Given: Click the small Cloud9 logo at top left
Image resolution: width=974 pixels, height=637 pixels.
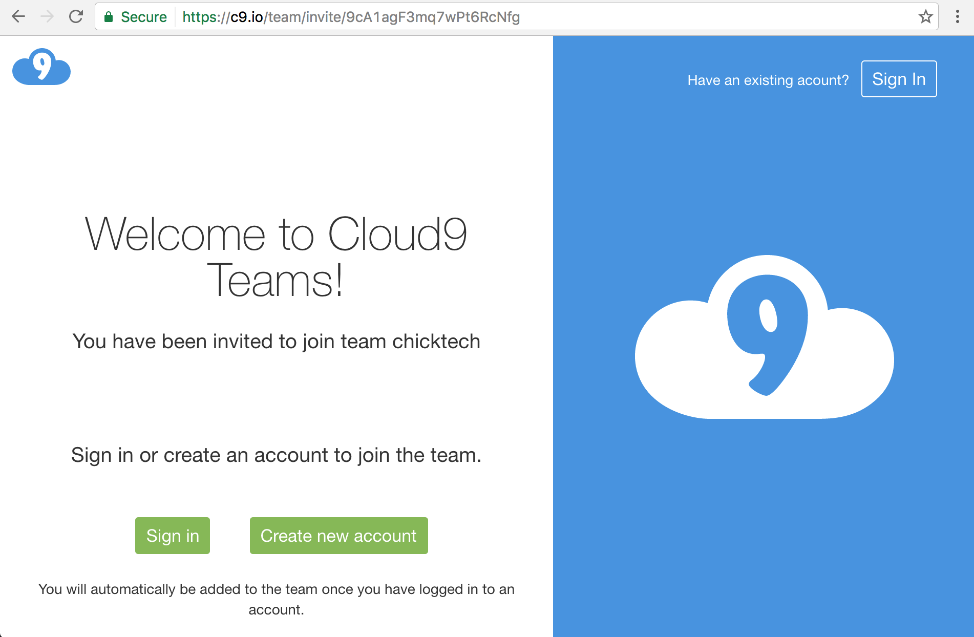Looking at the screenshot, I should pyautogui.click(x=41, y=67).
